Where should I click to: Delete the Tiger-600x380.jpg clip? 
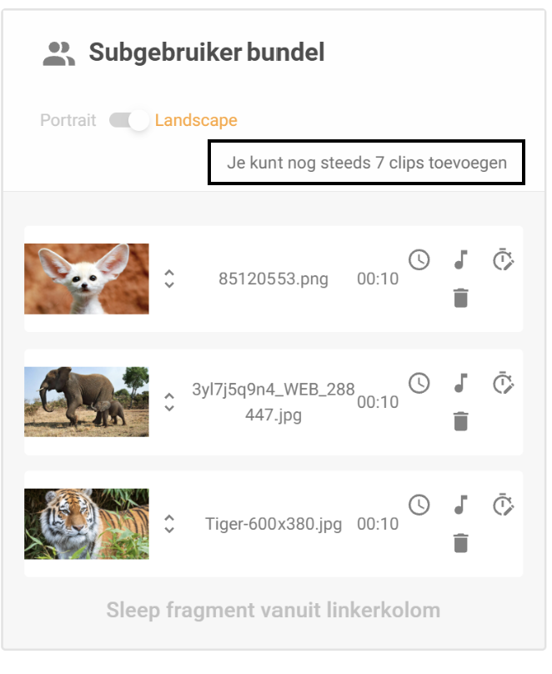coord(460,543)
